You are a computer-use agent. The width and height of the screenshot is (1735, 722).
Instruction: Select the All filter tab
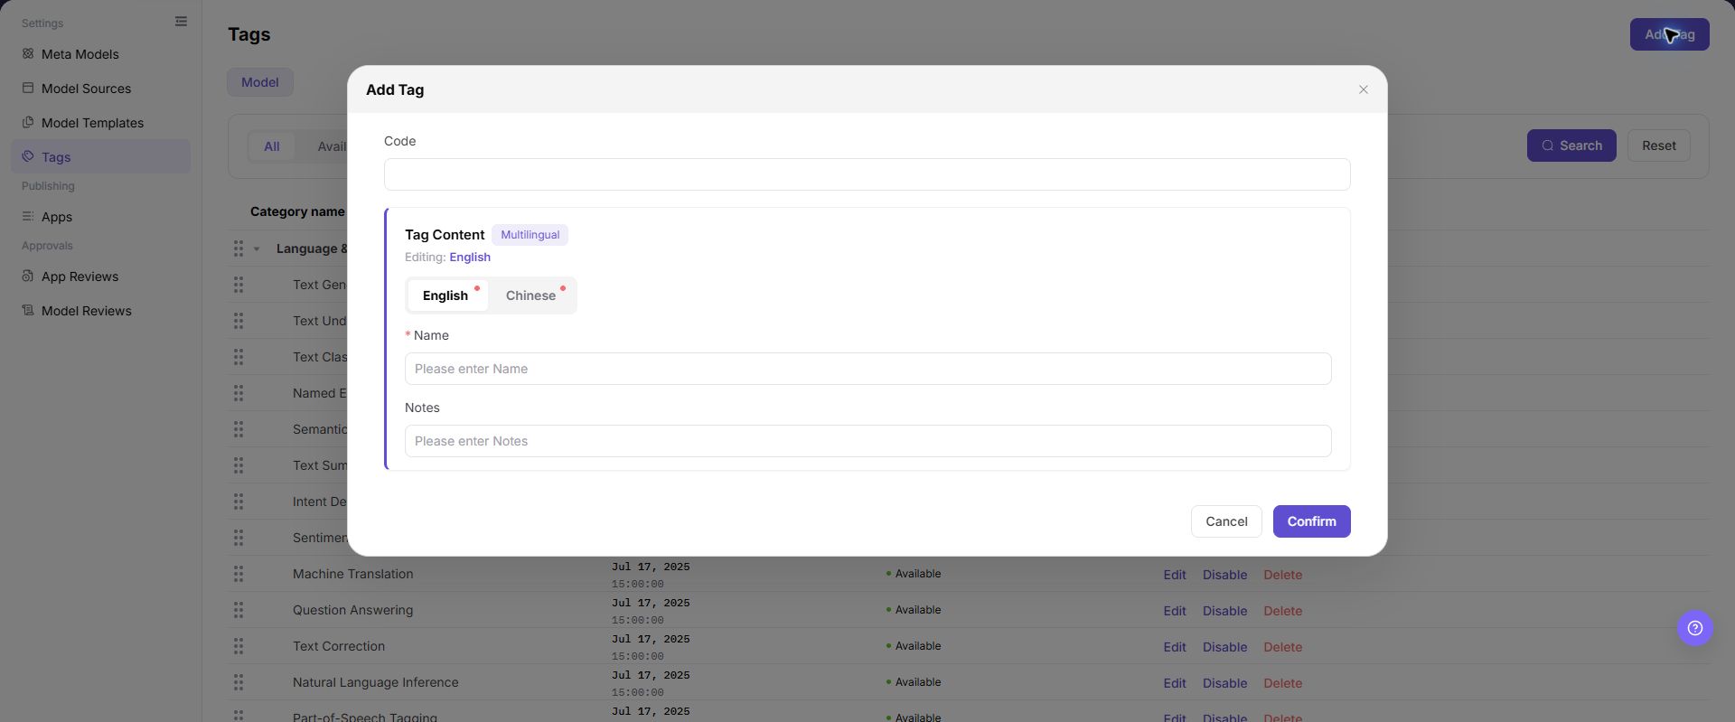click(271, 146)
